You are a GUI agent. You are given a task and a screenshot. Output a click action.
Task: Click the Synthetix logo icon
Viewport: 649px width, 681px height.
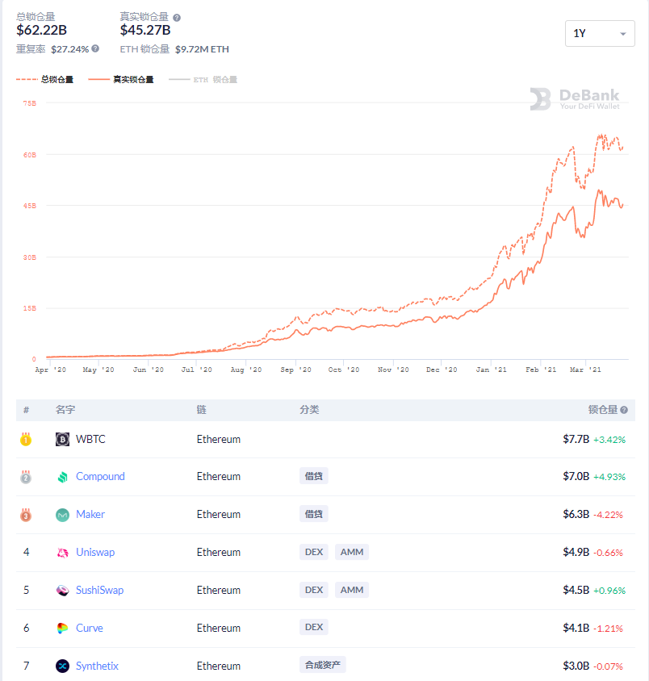pyautogui.click(x=62, y=666)
